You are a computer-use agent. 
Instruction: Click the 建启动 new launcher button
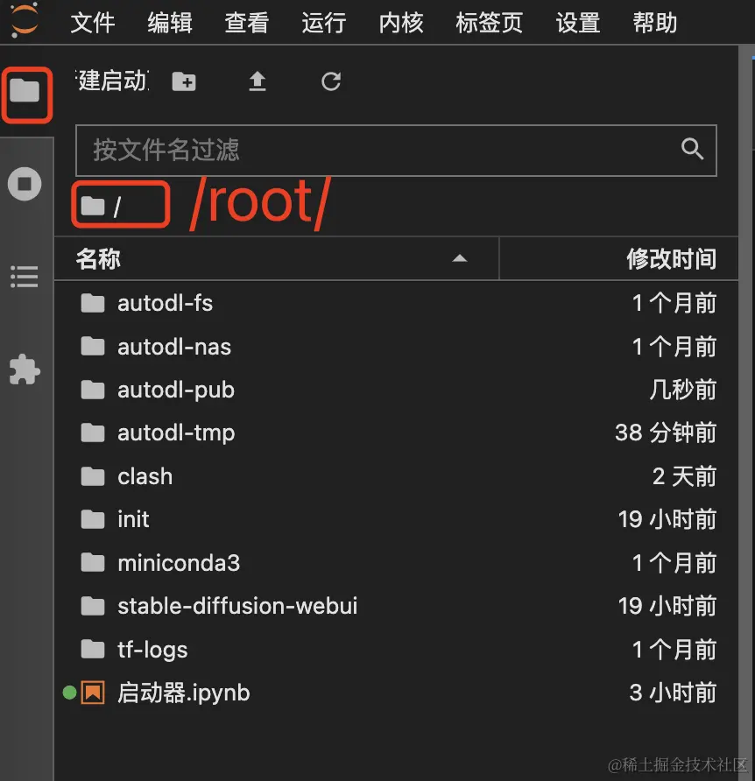113,81
